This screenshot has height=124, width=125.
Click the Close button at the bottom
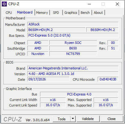[x=111, y=119]
